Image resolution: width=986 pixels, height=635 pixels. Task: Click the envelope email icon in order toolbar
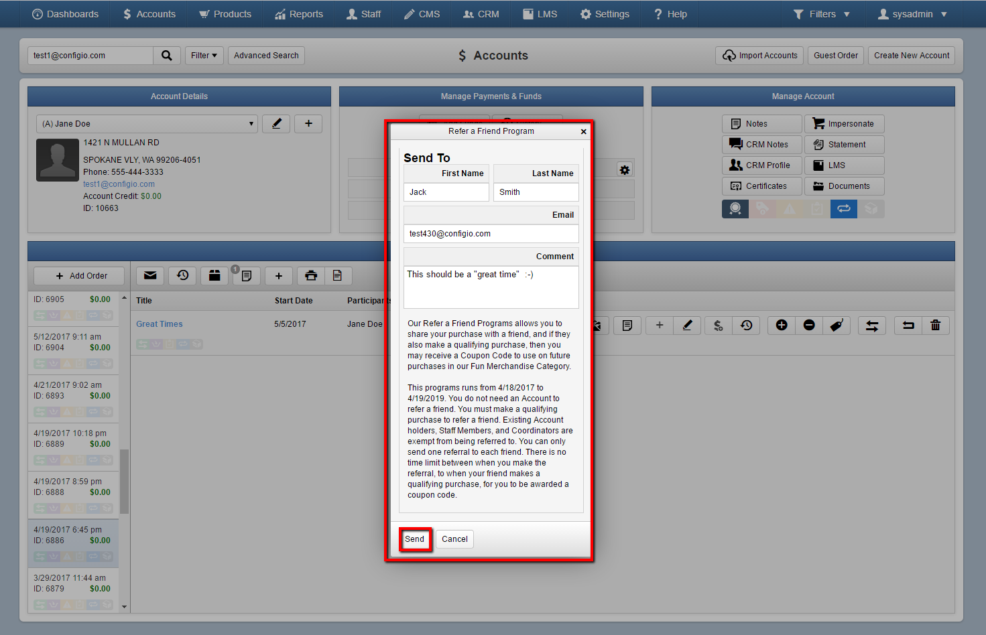point(150,275)
